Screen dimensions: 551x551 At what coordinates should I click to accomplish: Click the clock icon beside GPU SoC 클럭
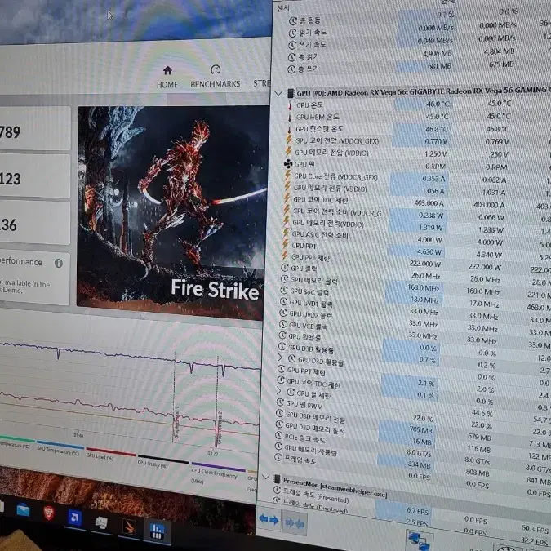pyautogui.click(x=283, y=291)
